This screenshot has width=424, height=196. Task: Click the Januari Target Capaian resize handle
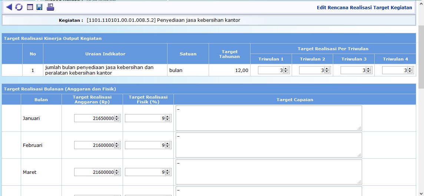359,128
